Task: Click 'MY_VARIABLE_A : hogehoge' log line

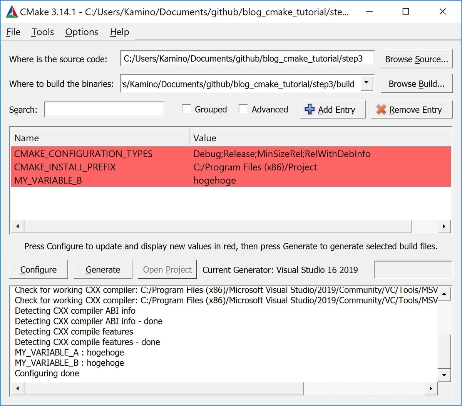Action: pos(69,353)
